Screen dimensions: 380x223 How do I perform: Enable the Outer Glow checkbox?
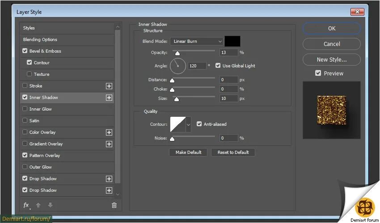(x=25, y=167)
